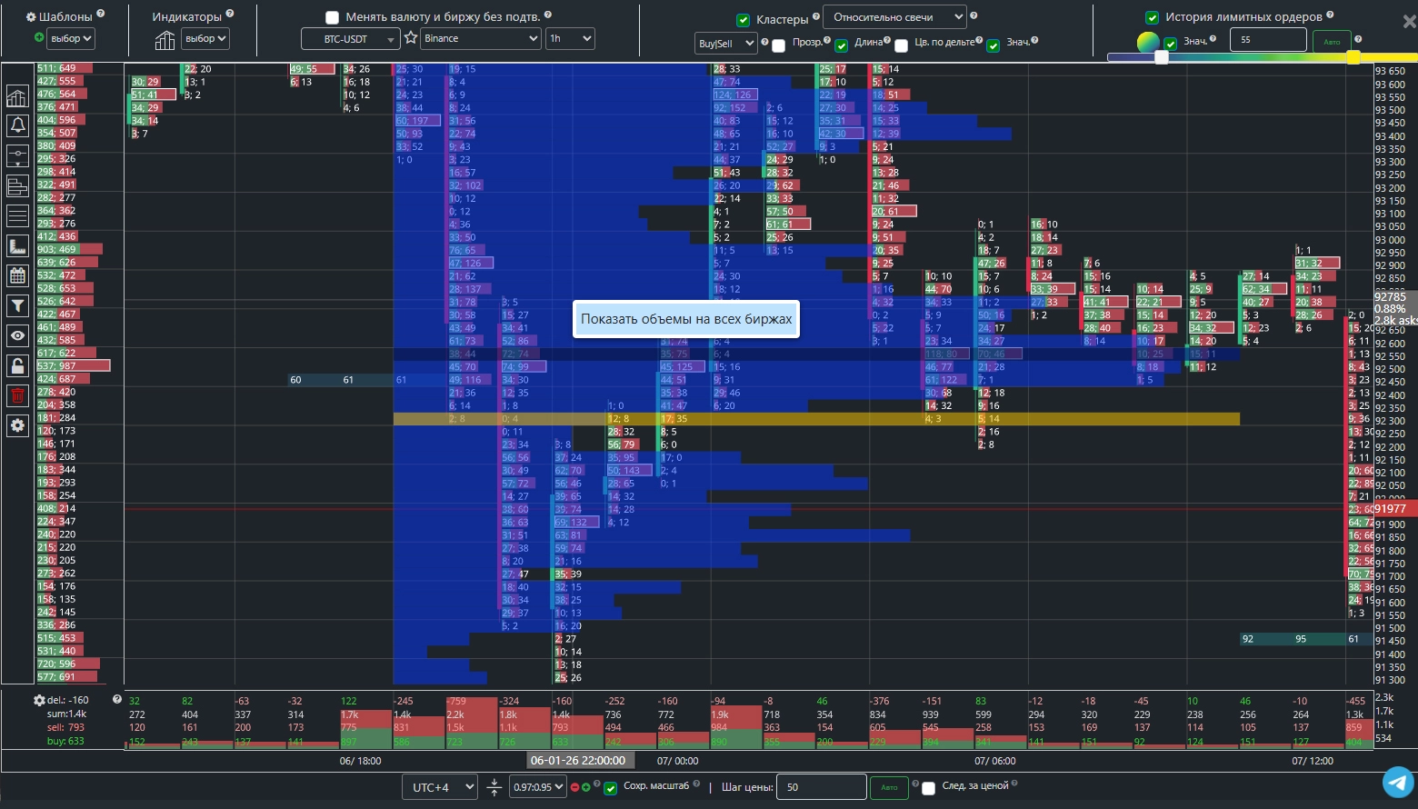Open the Binance exchange dropdown
The width and height of the screenshot is (1418, 809).
click(x=481, y=38)
